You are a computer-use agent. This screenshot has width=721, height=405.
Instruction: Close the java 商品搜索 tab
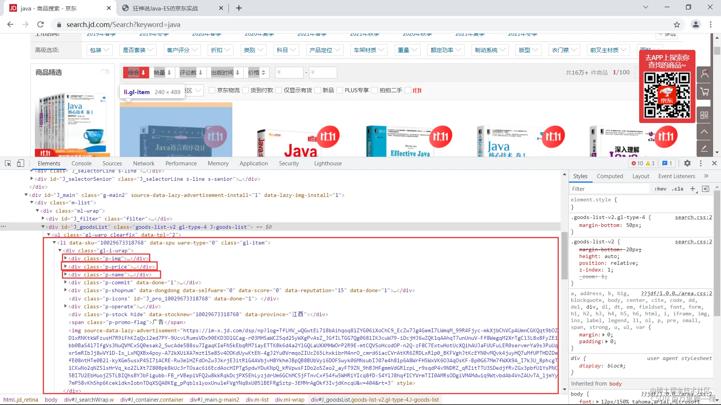point(109,8)
